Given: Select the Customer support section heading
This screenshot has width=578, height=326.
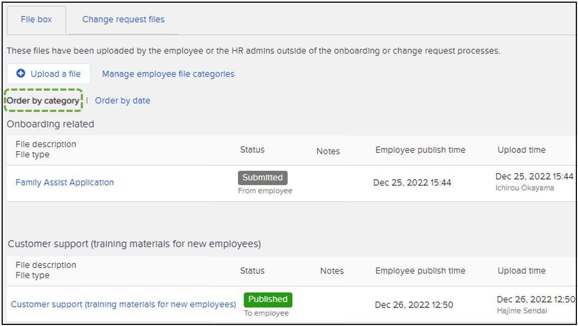Looking at the screenshot, I should (134, 244).
